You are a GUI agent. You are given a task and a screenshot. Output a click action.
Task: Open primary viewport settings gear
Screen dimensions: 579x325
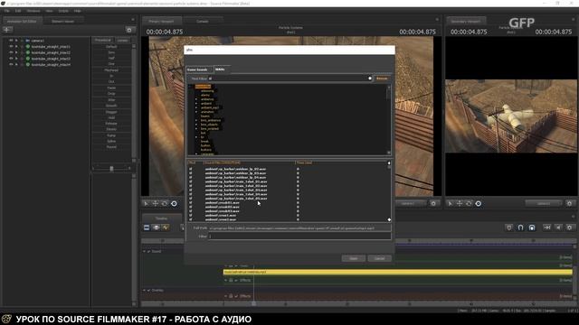click(x=433, y=203)
